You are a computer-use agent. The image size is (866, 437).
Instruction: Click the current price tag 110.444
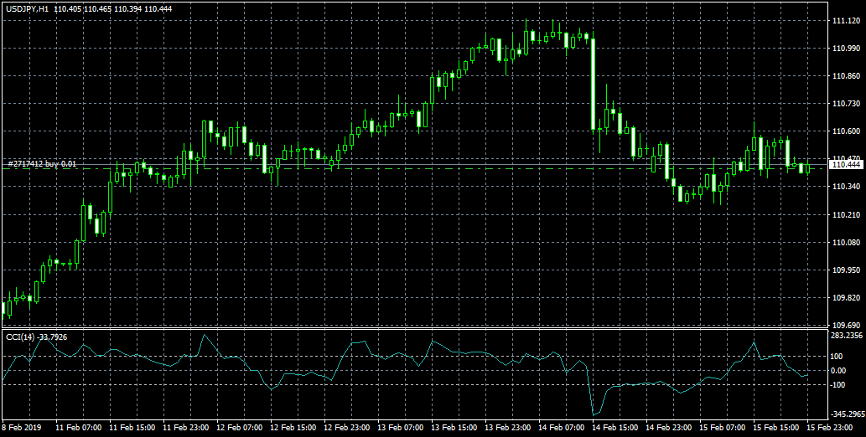(845, 164)
